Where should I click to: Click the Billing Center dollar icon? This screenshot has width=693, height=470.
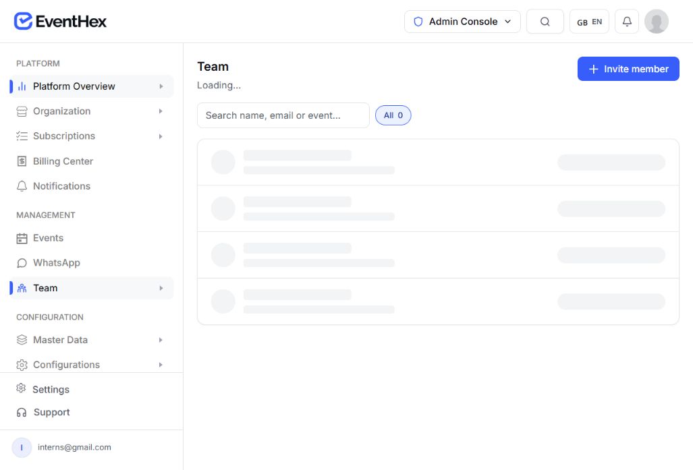[22, 161]
